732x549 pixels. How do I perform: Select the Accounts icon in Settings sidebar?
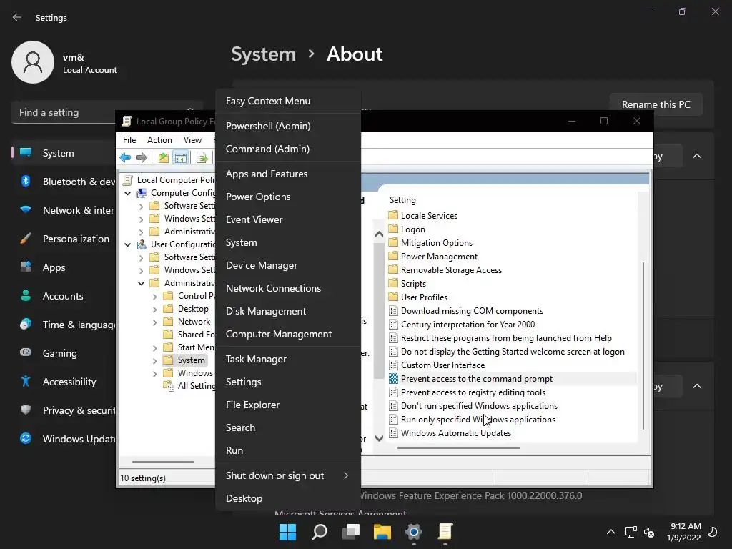pyautogui.click(x=26, y=295)
